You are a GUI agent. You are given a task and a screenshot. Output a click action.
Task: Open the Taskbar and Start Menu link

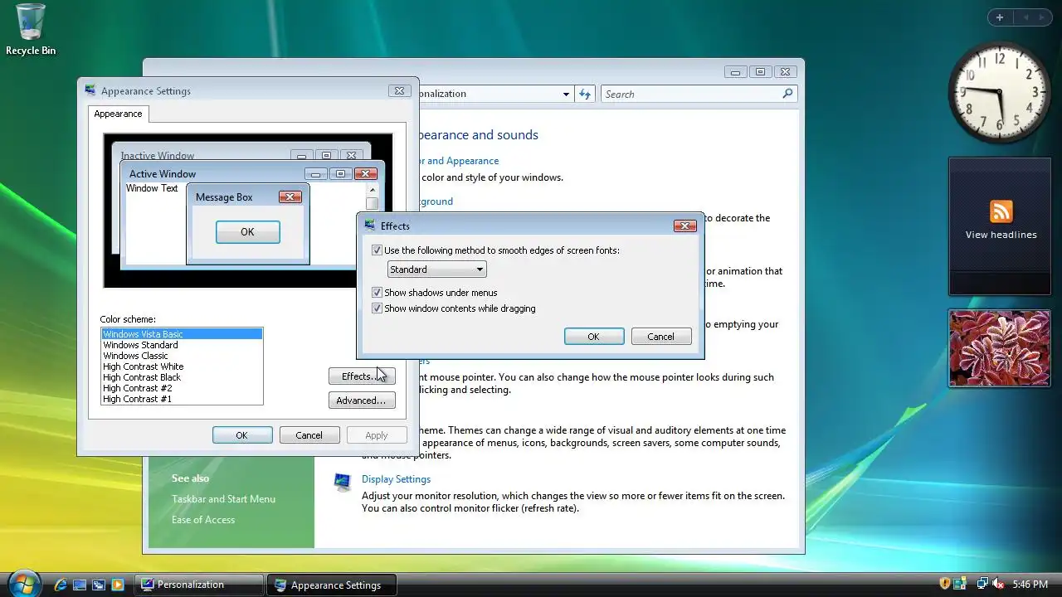click(223, 499)
